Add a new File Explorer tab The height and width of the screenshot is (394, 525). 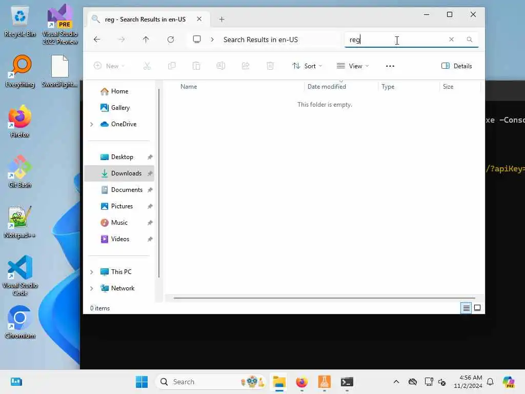click(x=221, y=19)
